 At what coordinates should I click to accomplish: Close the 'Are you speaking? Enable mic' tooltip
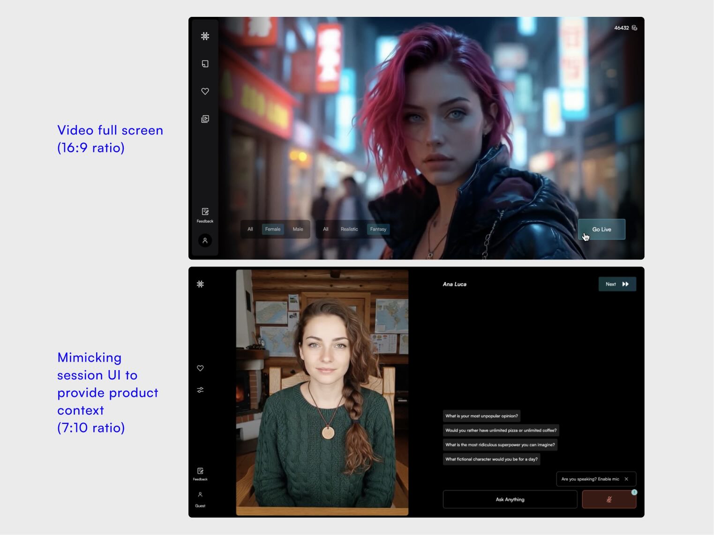pos(626,479)
